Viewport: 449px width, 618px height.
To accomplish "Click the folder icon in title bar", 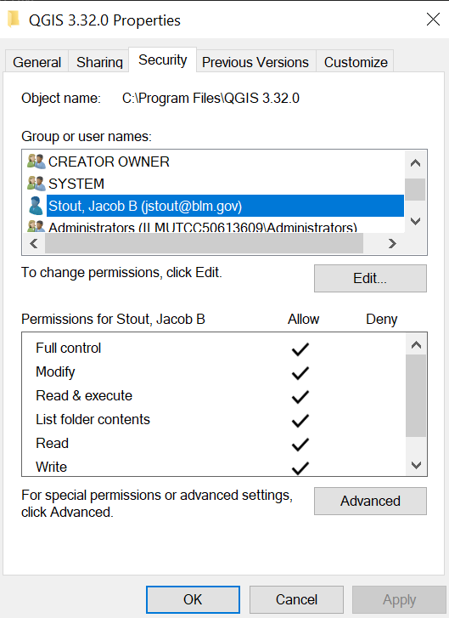I will tap(14, 20).
